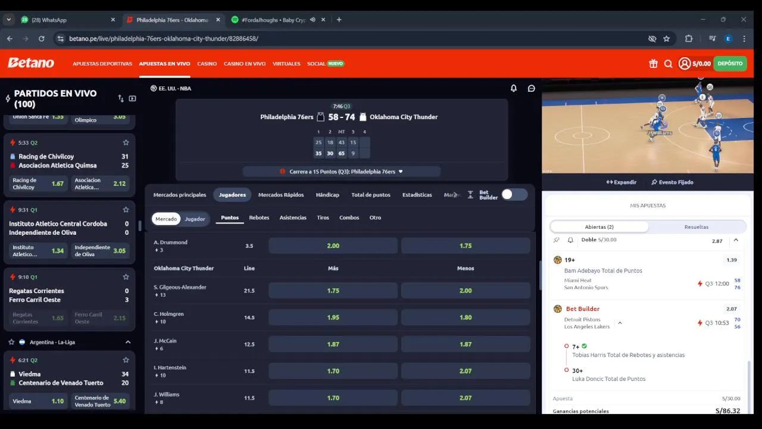Toggle the Bet Builder switch
Viewport: 762px width, 429px height.
click(x=514, y=195)
